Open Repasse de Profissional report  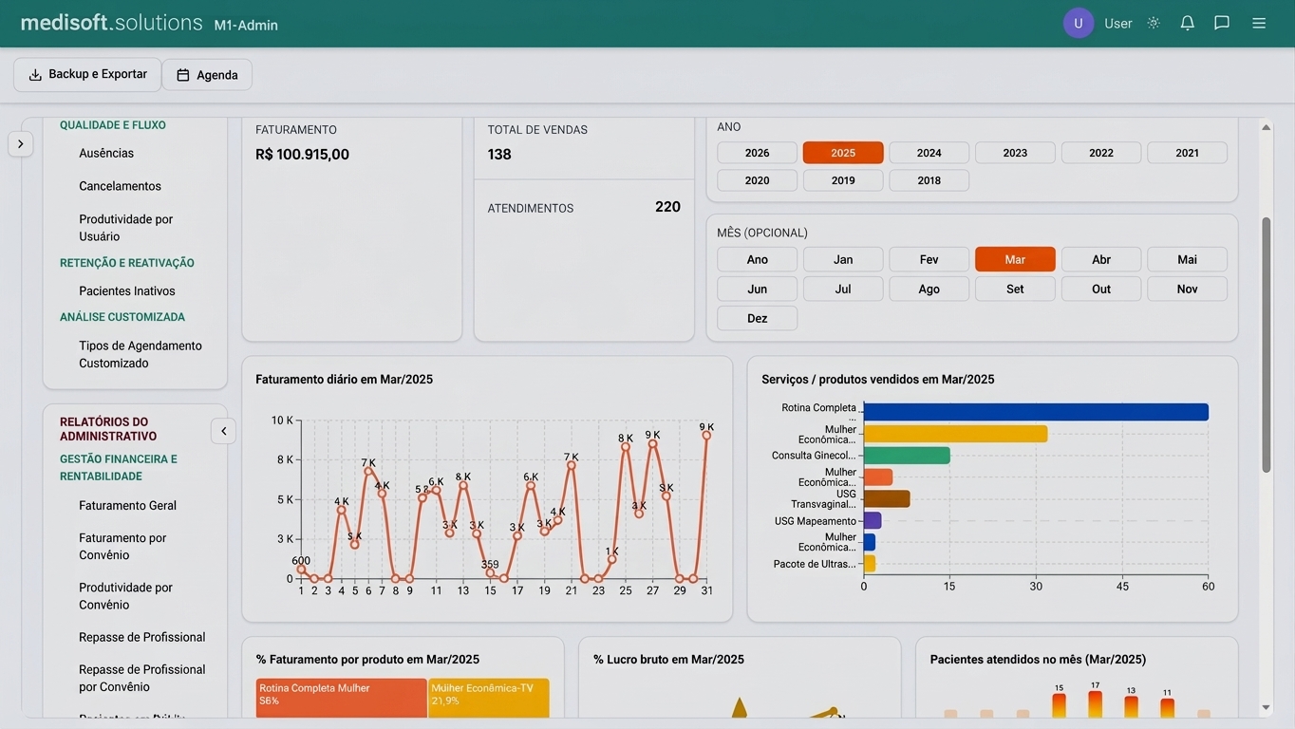[x=141, y=637]
